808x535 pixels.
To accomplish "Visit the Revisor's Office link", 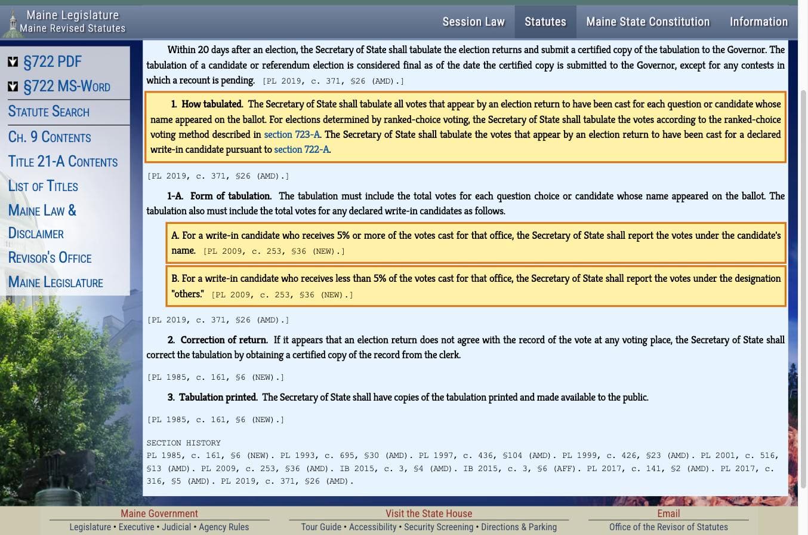I will point(50,258).
